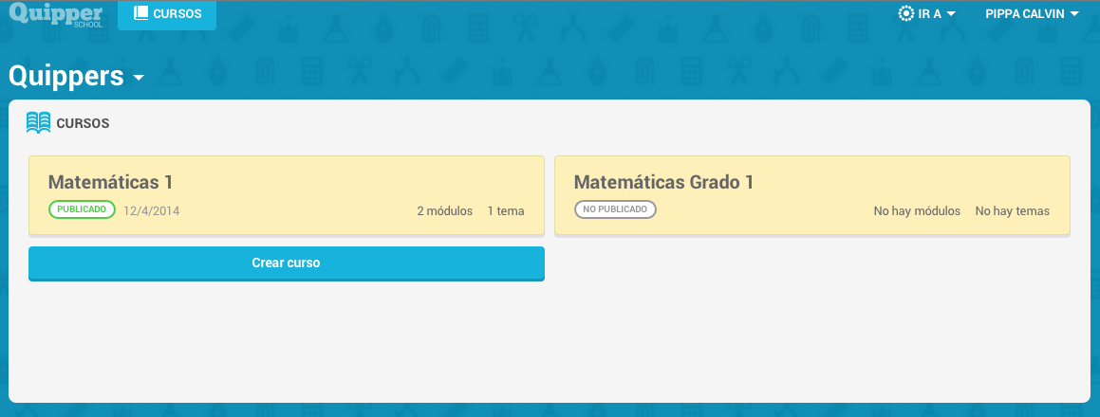
Task: Click the open book icon beside CURSOS heading
Action: 39,122
